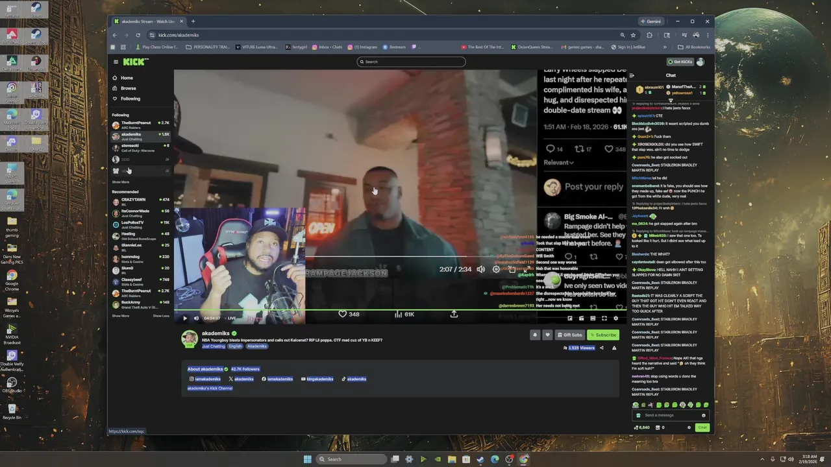Click the Gemini button in Chrome
Screen dimensions: 831x467
point(651,21)
